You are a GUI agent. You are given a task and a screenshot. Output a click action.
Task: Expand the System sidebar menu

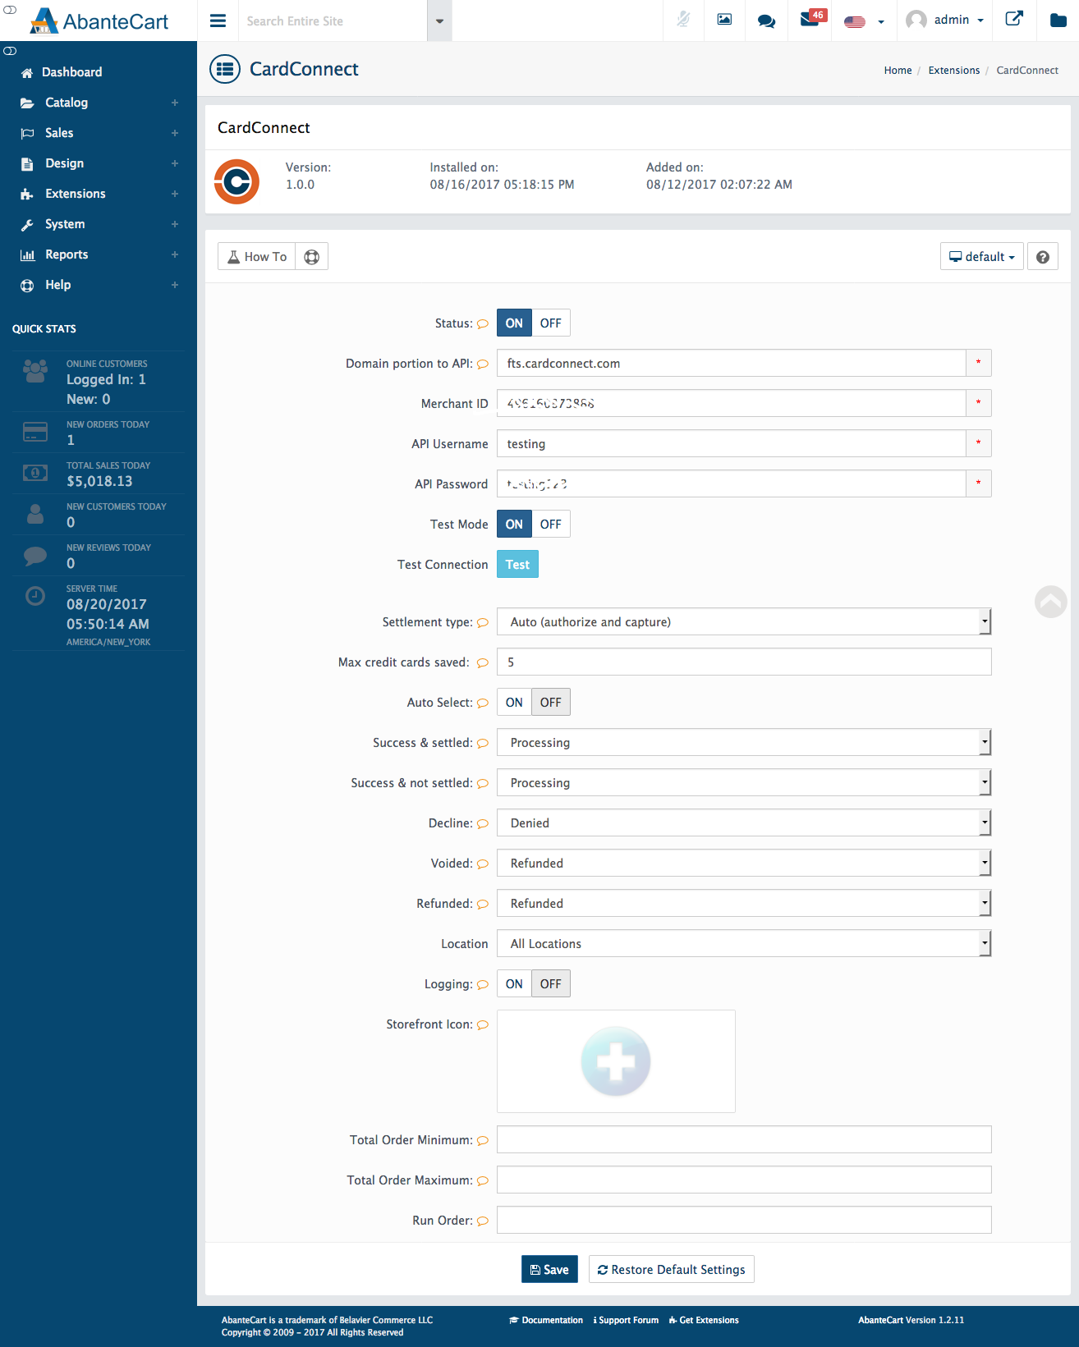(x=99, y=224)
